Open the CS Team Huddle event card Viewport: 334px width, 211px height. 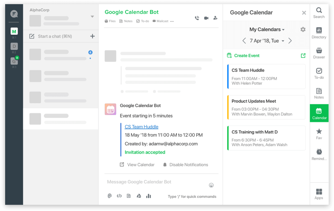pyautogui.click(x=266, y=77)
